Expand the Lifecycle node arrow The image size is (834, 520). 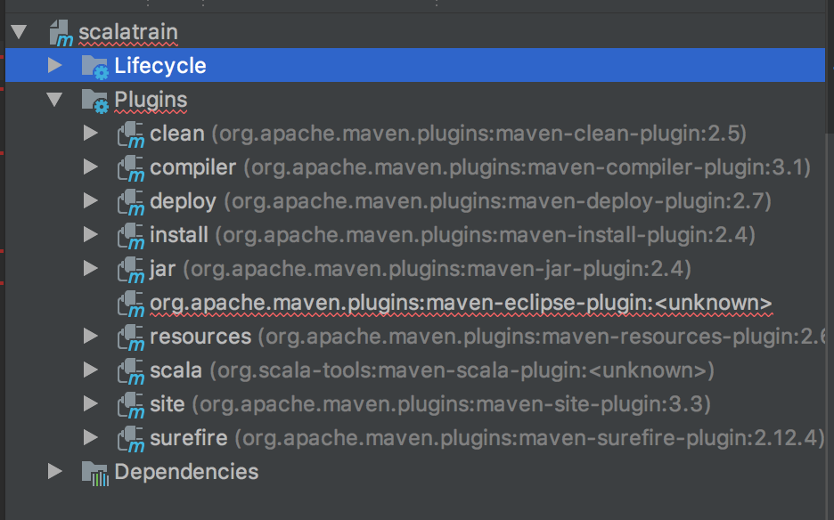tap(54, 66)
